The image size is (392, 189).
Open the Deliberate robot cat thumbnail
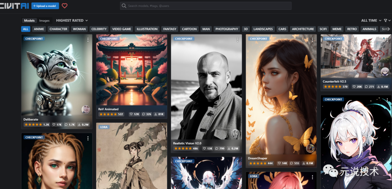tap(57, 75)
